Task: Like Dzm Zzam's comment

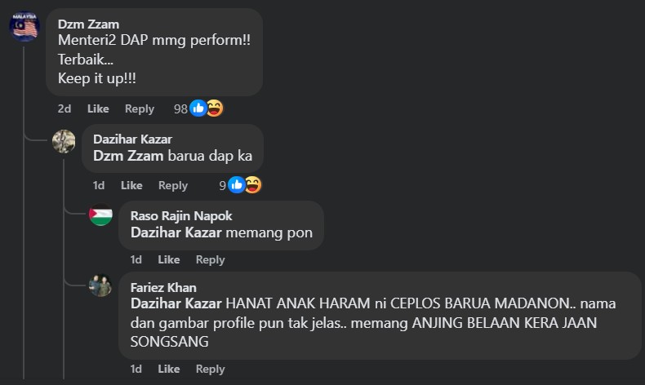Action: point(98,108)
